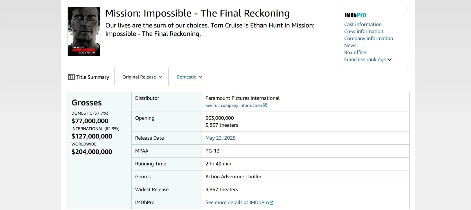471x210 pixels.
Task: Click external link icon beside company information
Action: [265, 105]
